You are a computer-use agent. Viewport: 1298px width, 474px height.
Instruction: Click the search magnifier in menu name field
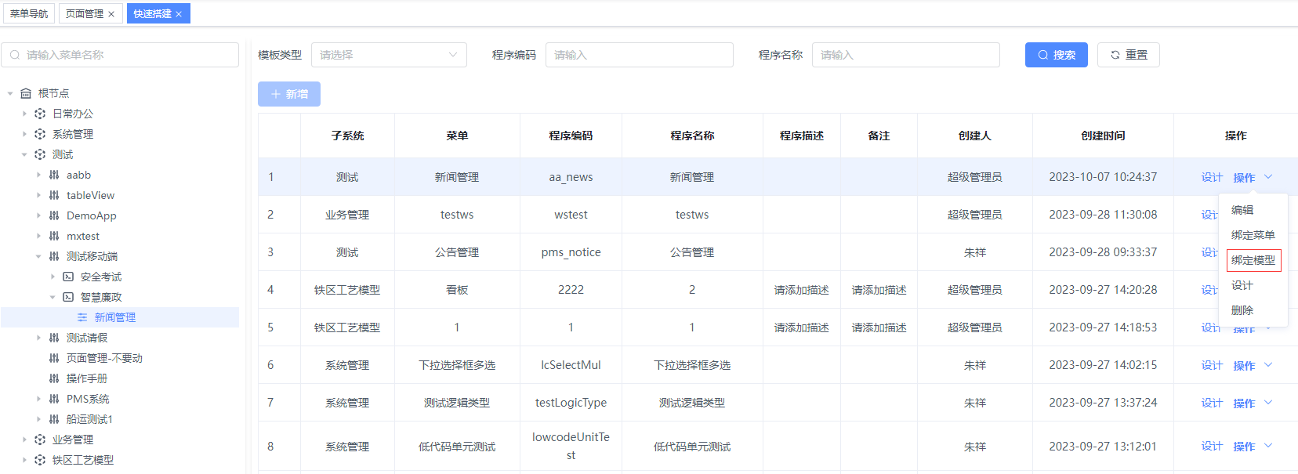tap(15, 55)
